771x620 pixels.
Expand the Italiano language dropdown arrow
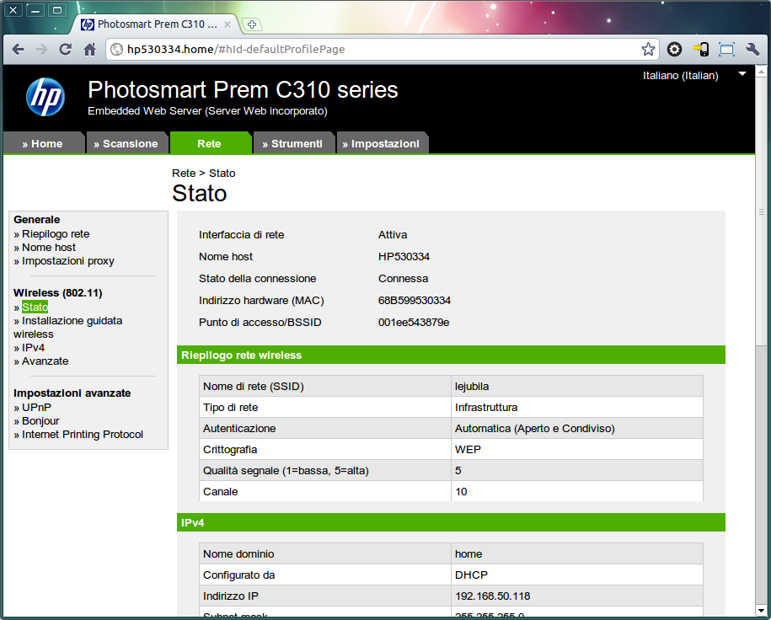(742, 74)
